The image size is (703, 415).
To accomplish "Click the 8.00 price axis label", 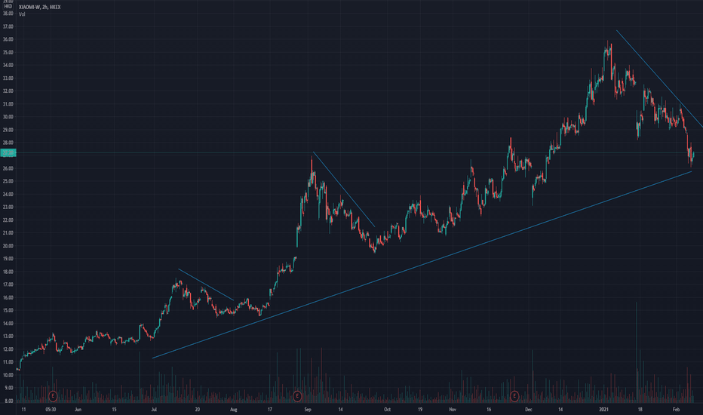I will coord(8,401).
